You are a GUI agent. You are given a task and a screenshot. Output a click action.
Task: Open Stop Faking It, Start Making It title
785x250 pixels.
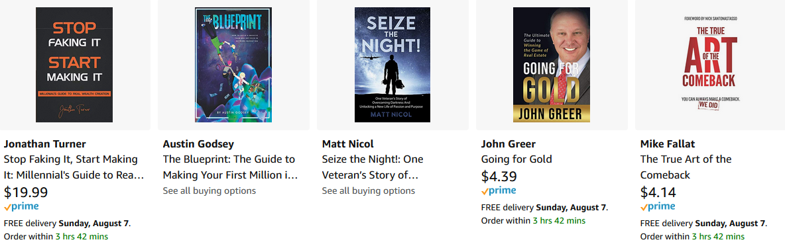click(x=74, y=167)
